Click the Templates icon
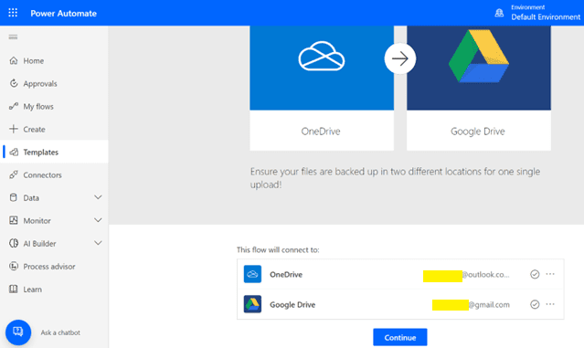584x348 pixels. point(14,152)
